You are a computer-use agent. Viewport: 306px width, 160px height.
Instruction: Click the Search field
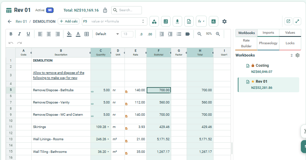click(x=127, y=10)
